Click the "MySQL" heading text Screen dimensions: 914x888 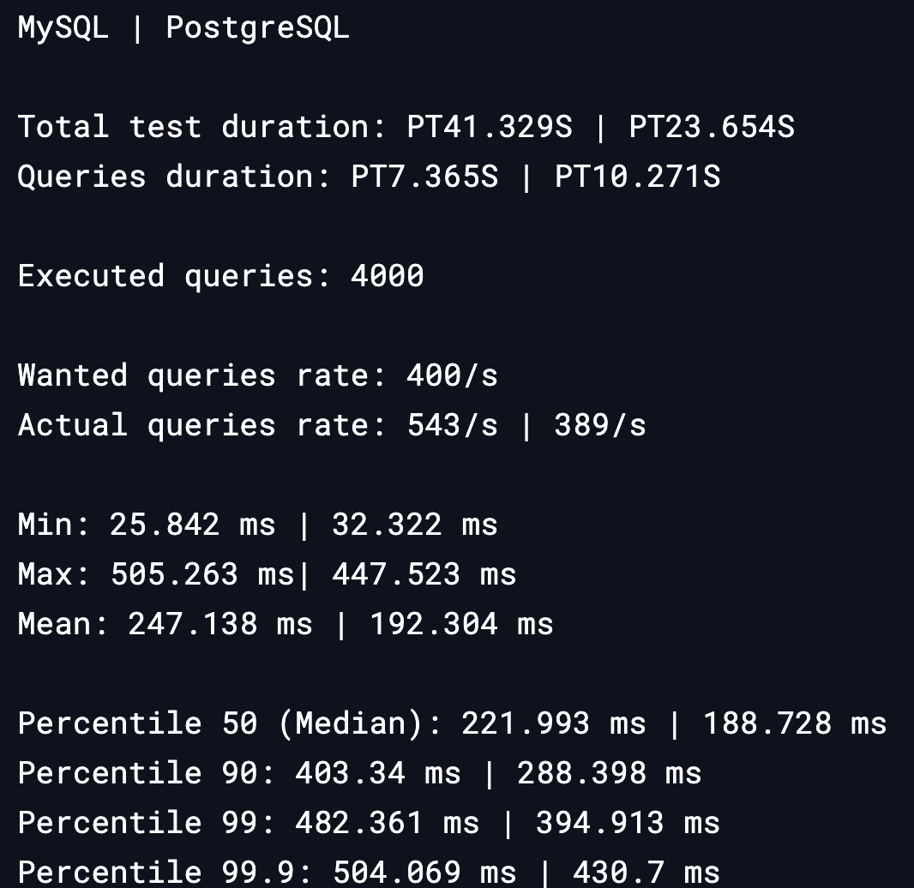(63, 27)
